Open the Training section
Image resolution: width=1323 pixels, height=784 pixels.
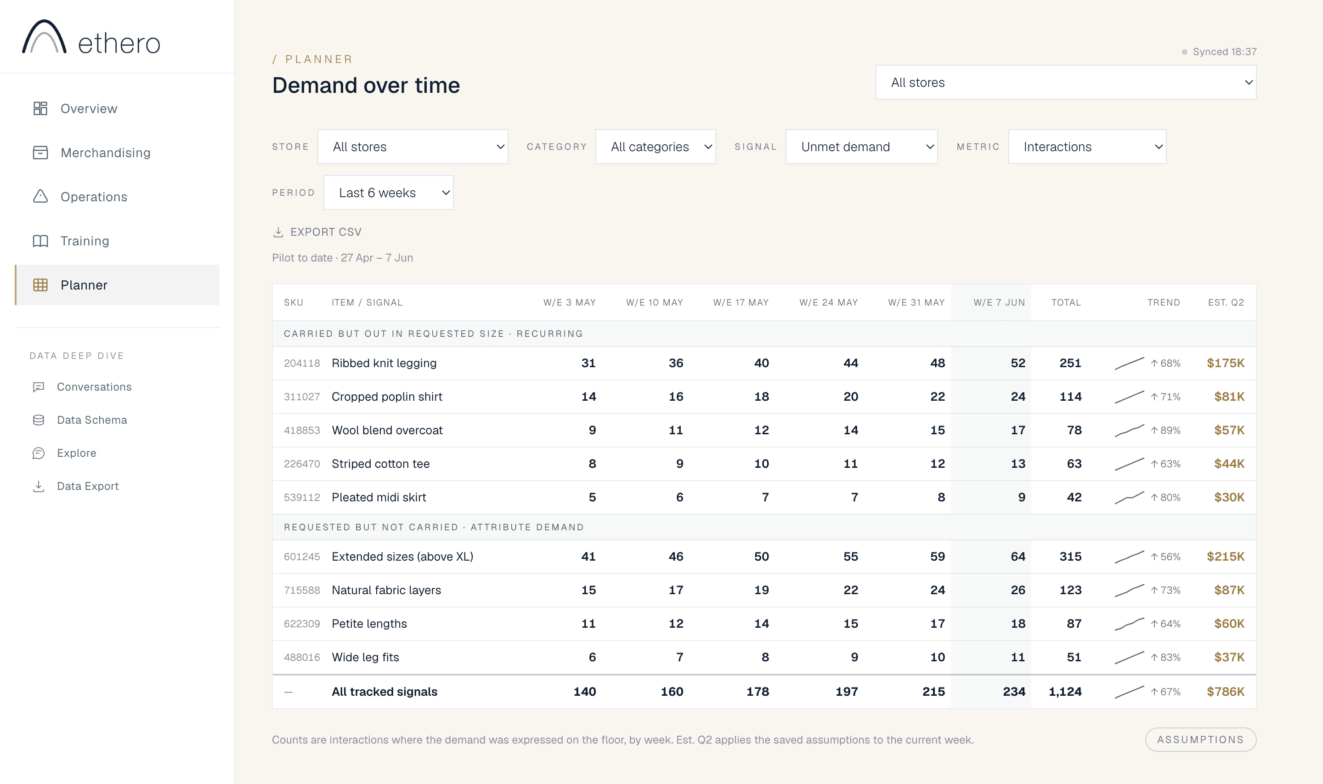tap(117, 241)
